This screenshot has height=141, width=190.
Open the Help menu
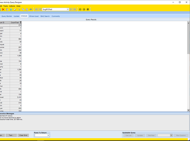click(18, 6)
